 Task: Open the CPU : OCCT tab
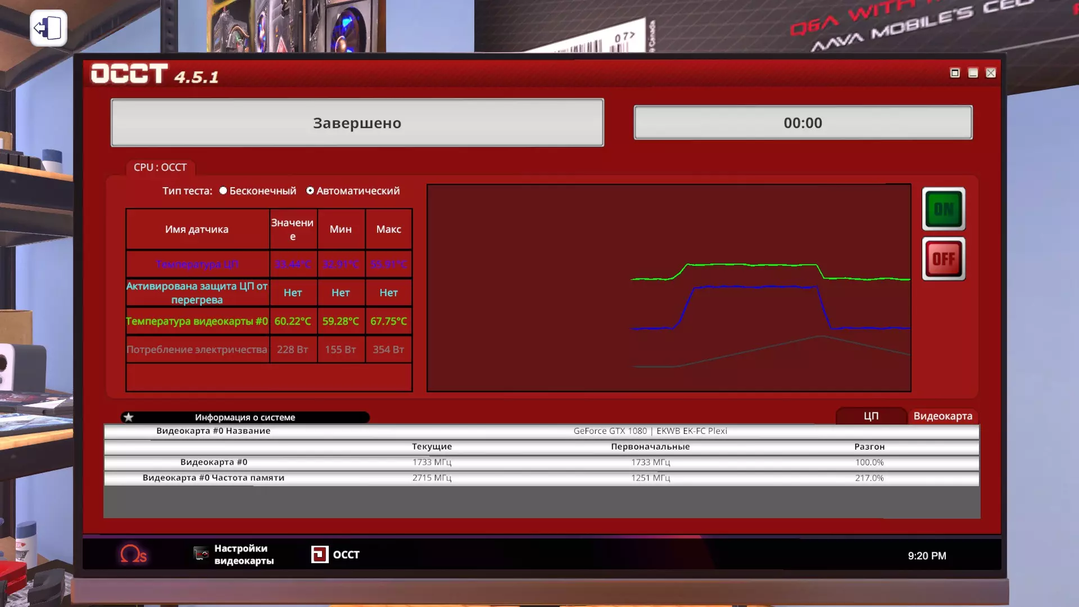coord(160,167)
